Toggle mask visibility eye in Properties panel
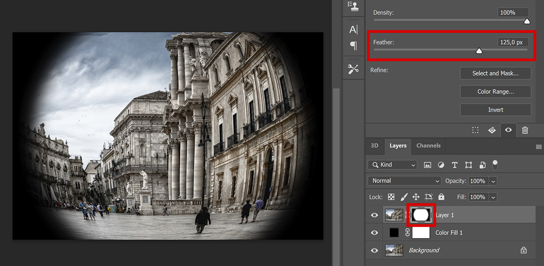This screenshot has height=266, width=544. pos(508,130)
